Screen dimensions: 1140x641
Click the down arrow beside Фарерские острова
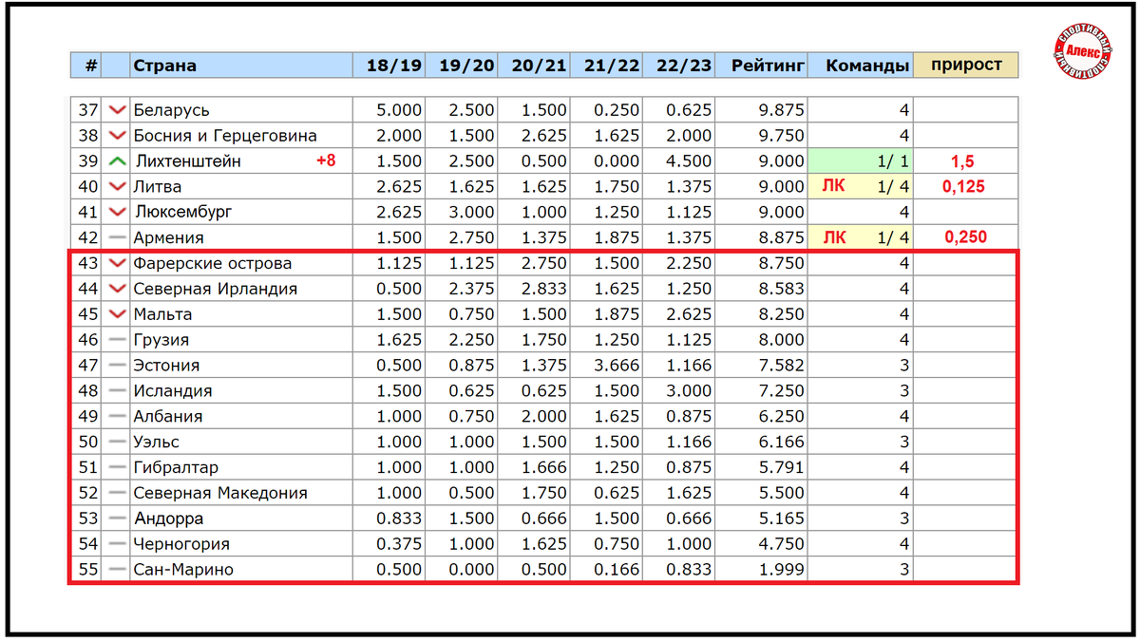pos(118,263)
